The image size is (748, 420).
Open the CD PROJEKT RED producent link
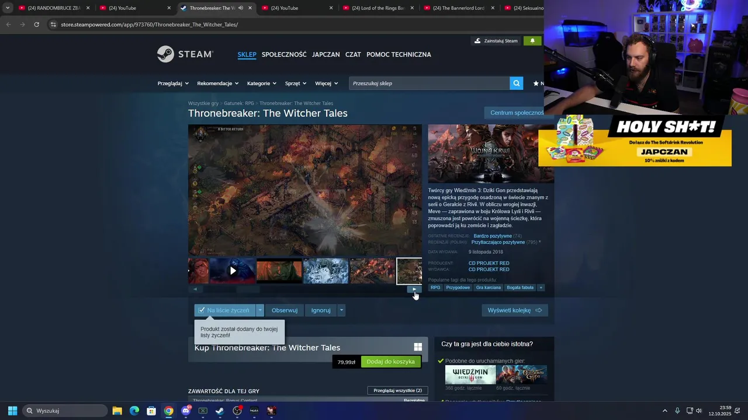(489, 263)
